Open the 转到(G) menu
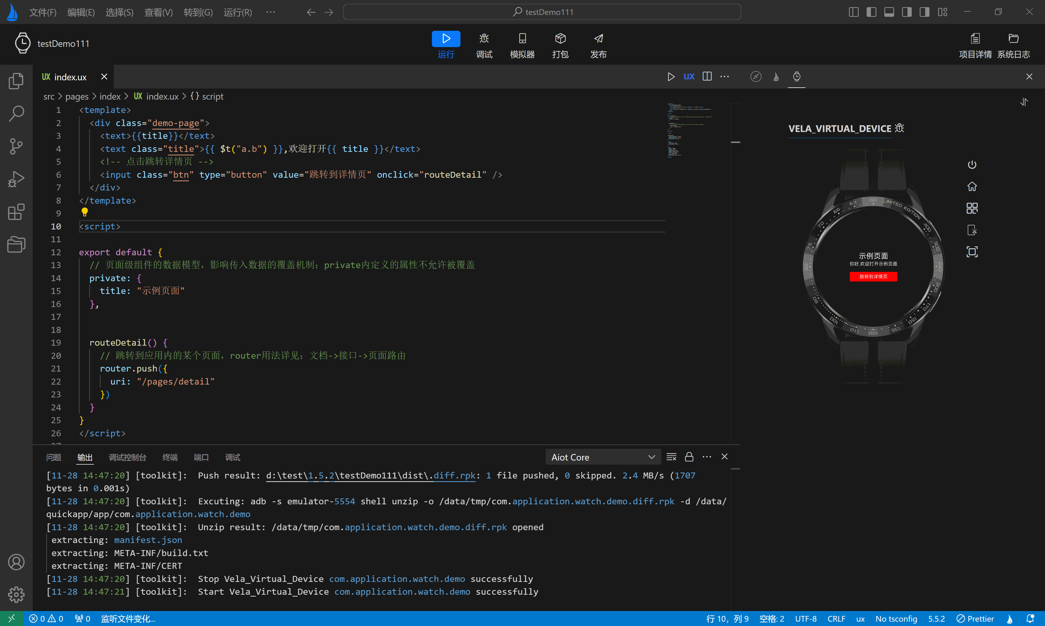Image resolution: width=1045 pixels, height=626 pixels. click(x=198, y=12)
